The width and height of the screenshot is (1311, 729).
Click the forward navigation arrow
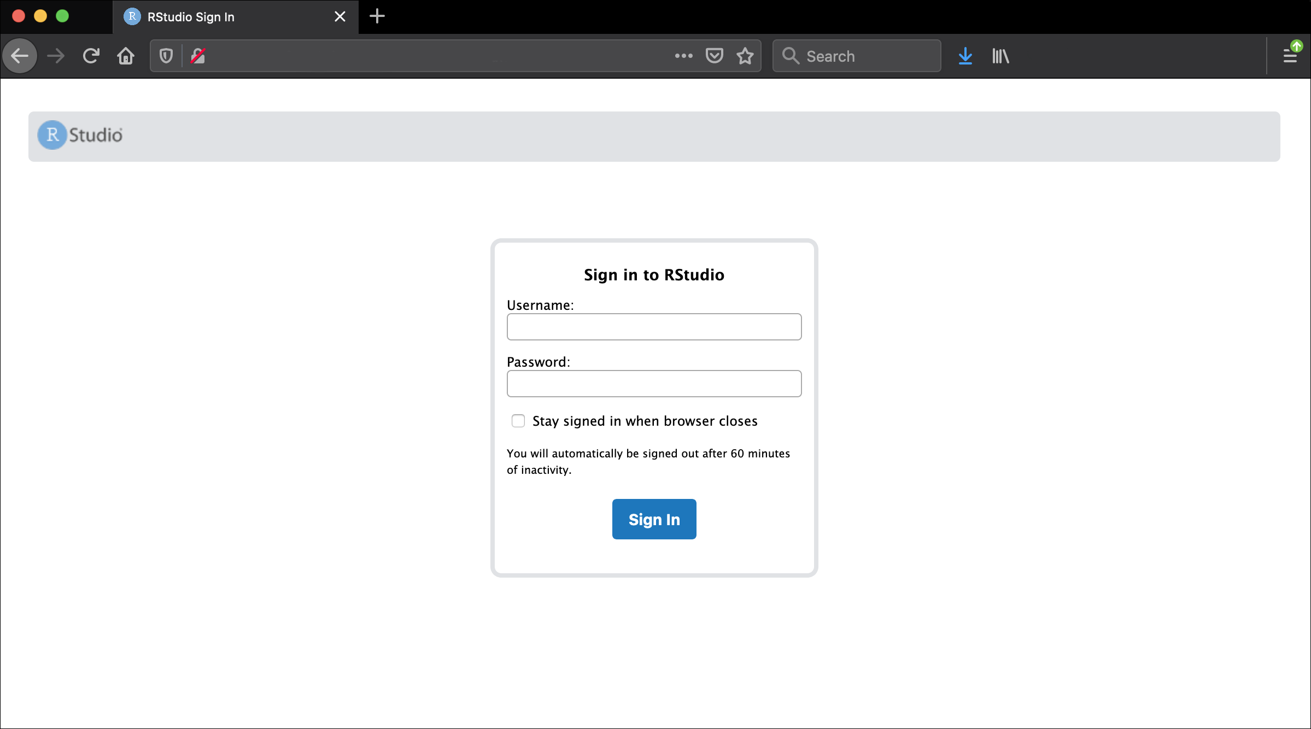56,56
